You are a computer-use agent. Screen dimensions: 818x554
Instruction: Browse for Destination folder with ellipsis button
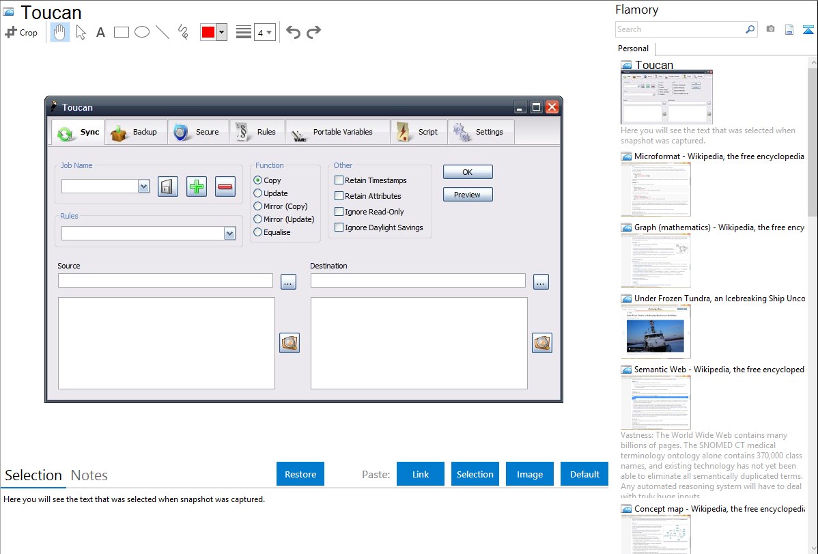541,282
